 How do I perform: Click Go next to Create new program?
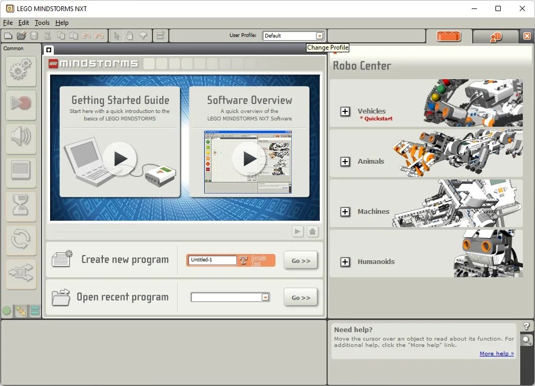pyautogui.click(x=301, y=261)
